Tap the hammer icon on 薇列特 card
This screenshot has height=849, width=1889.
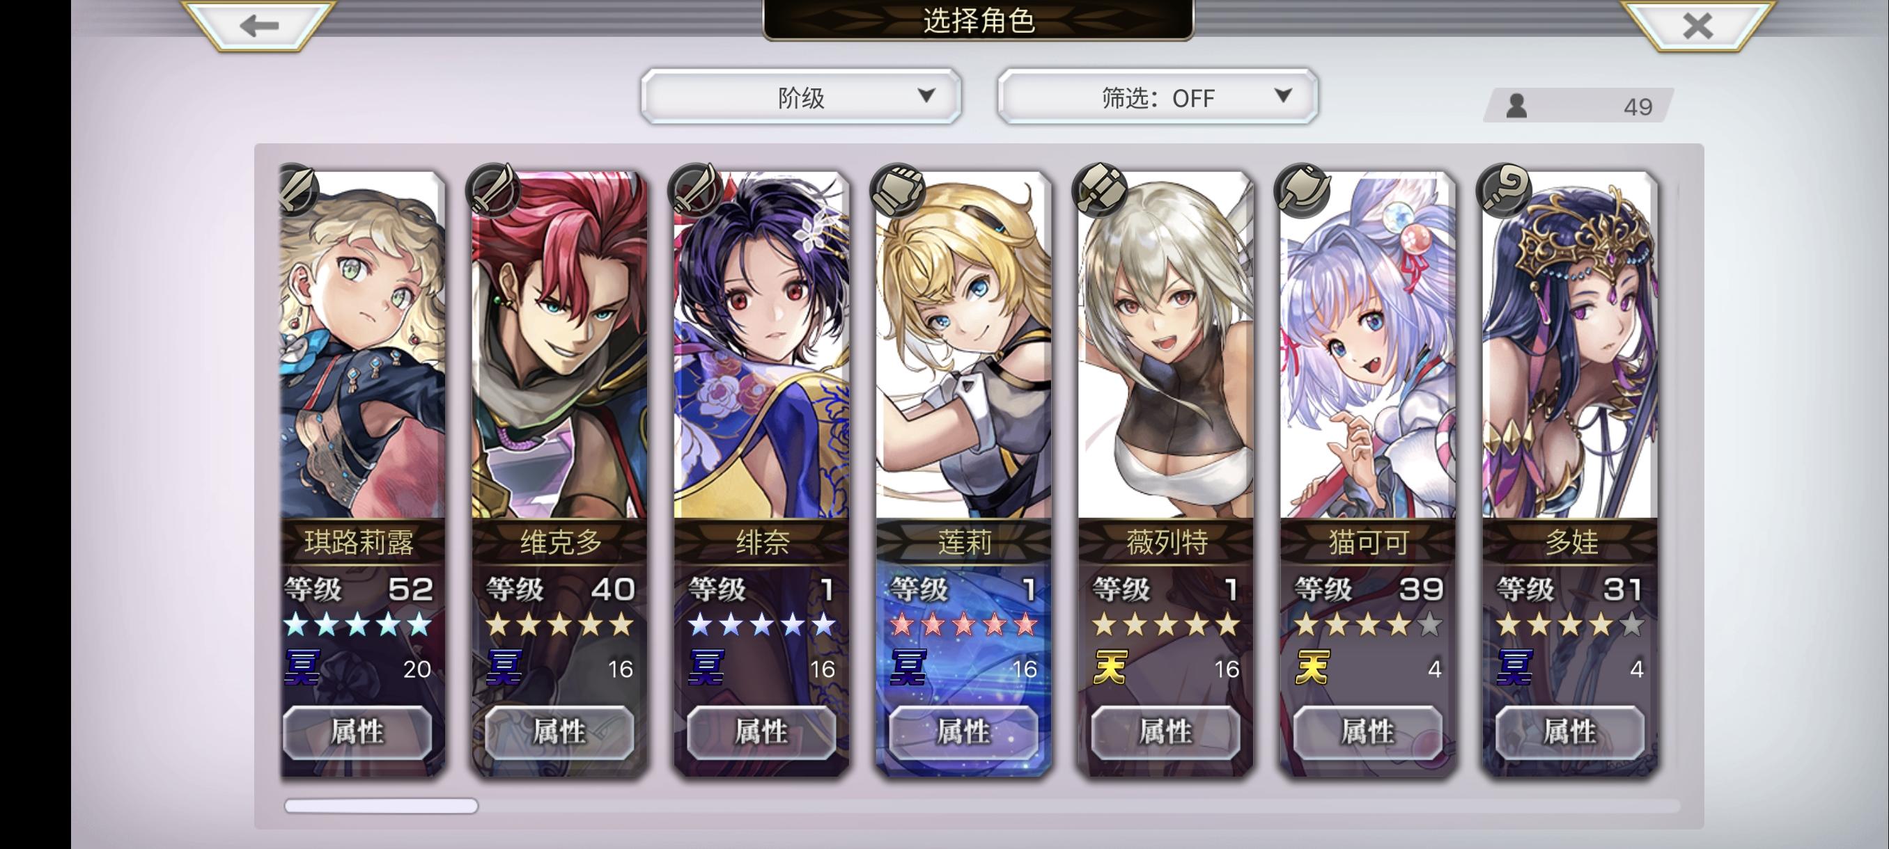point(1099,190)
